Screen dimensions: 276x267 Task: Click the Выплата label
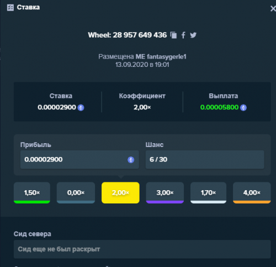point(224,96)
